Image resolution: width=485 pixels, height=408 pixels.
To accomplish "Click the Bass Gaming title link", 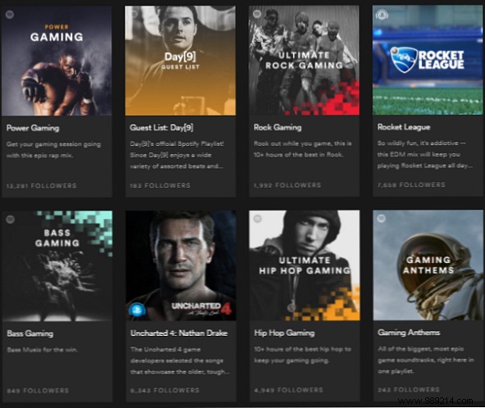I will point(30,333).
